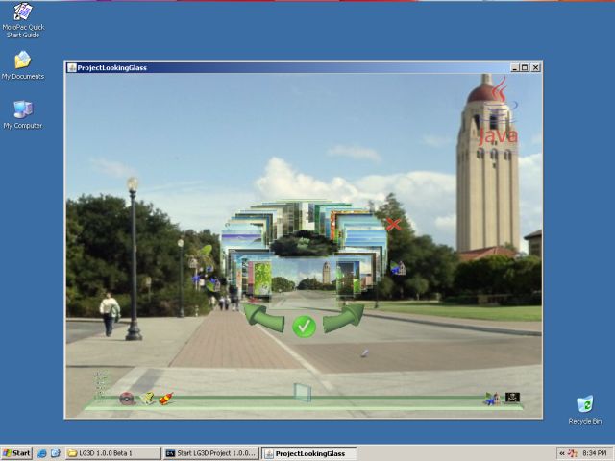Click the Java logo
The width and height of the screenshot is (615, 461).
pos(498,111)
